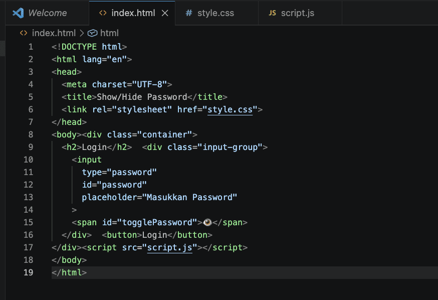This screenshot has width=438, height=300.
Task: Click the HTML file icon in the breadcrumb
Action: 24,33
